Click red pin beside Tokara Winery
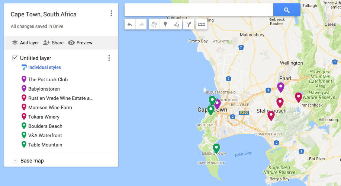The width and height of the screenshot is (341, 186). point(24,116)
